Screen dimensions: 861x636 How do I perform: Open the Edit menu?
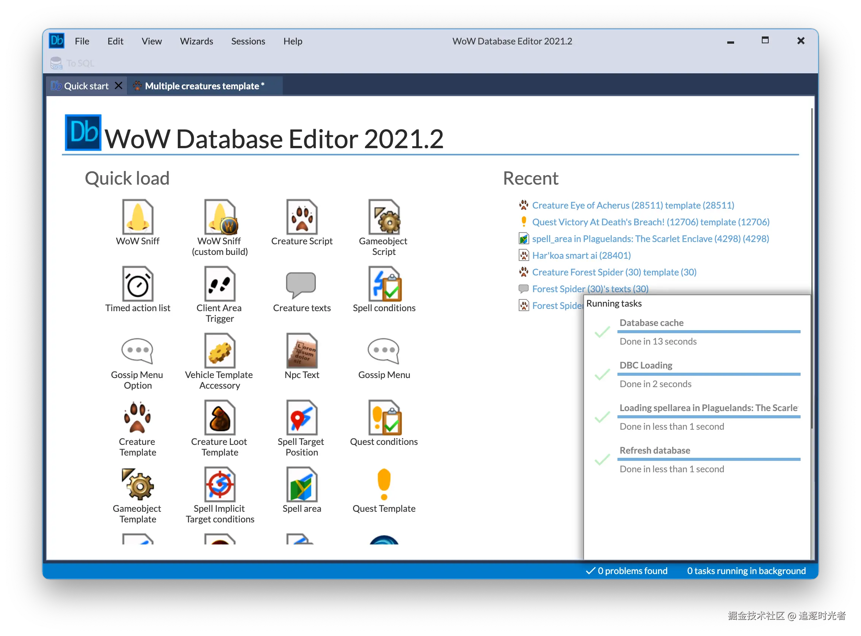(x=115, y=41)
